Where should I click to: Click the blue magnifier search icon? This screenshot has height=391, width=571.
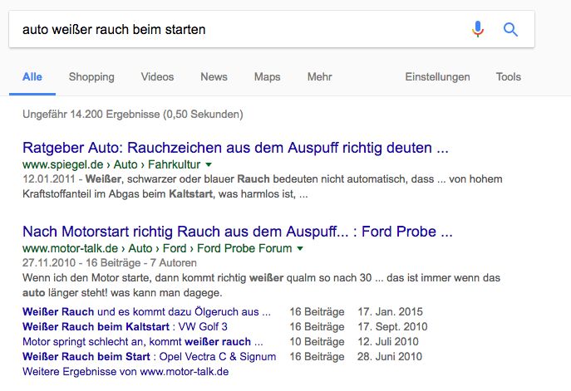[x=510, y=29]
